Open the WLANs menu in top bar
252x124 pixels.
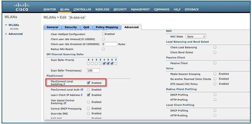(x=65, y=9)
